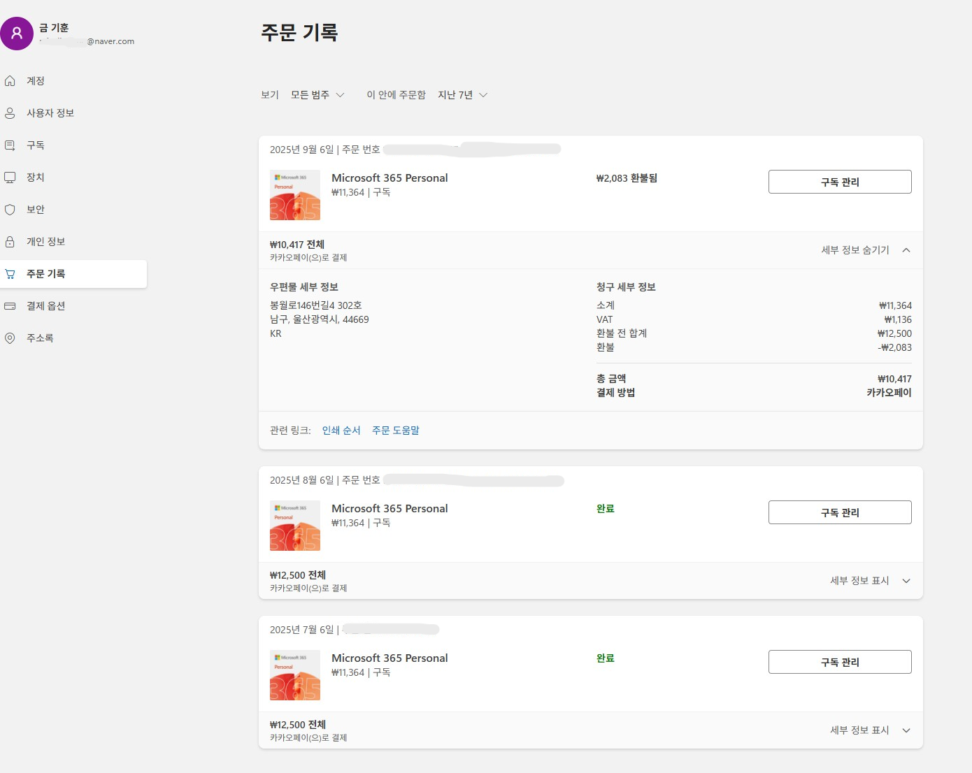Click the 2025년 7월 6일 order date
Screen dimensions: 972x773
click(x=302, y=630)
